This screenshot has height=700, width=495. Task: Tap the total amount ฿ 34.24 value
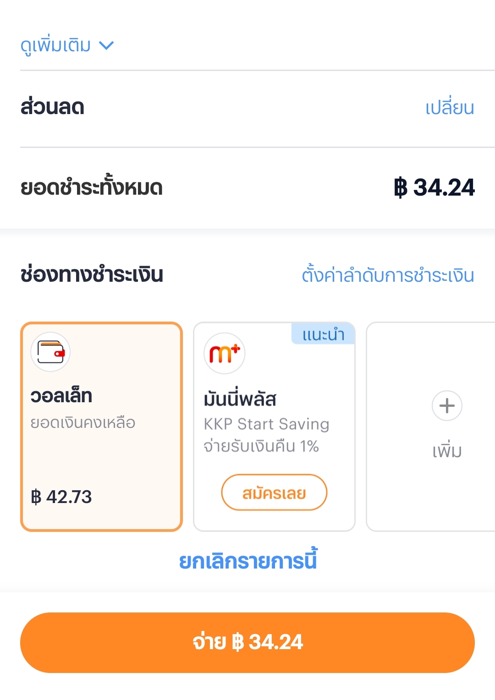click(x=434, y=187)
